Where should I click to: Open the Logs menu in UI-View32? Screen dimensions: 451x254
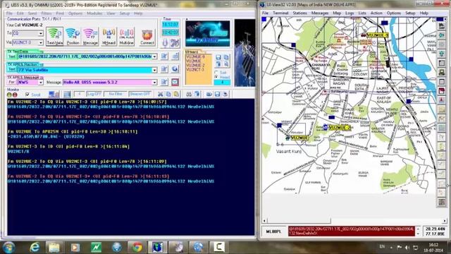pos(350,13)
